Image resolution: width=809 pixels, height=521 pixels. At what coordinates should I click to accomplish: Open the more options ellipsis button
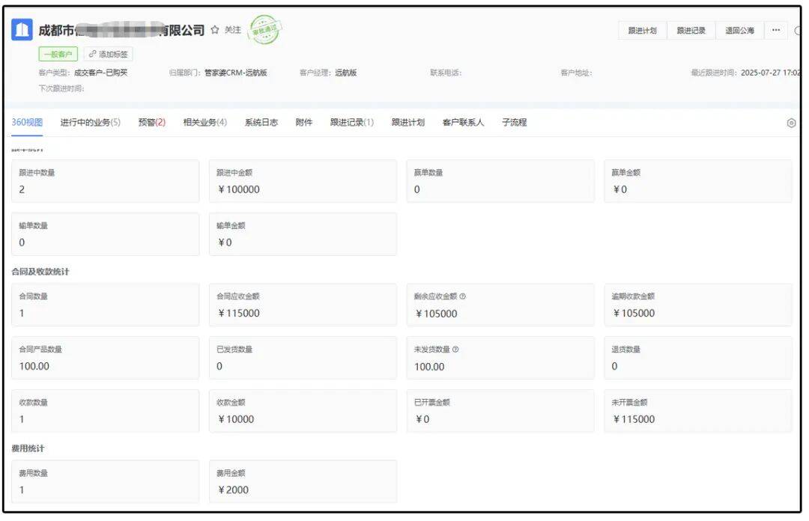point(776,31)
